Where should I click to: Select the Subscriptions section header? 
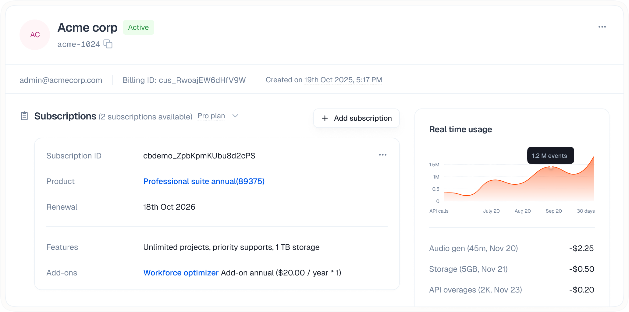coord(65,116)
